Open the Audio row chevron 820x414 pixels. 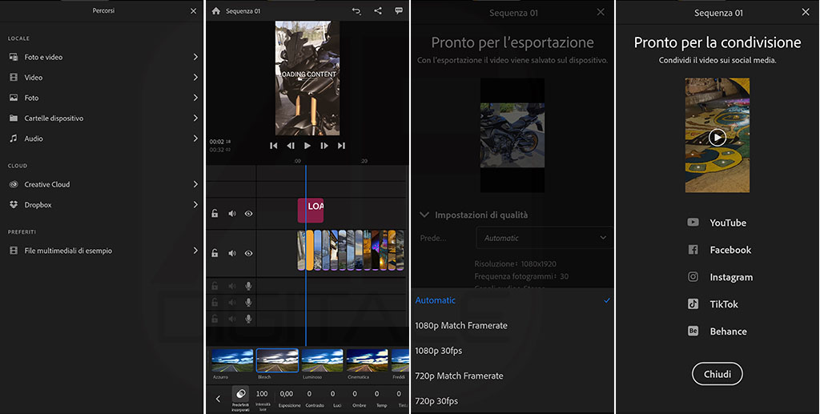click(x=195, y=138)
